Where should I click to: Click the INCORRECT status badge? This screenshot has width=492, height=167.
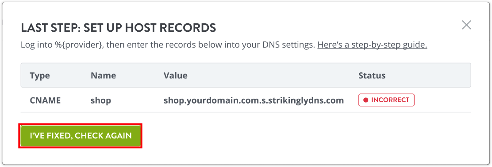coord(386,100)
